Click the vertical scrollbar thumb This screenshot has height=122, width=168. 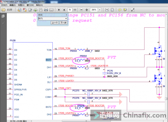(166, 98)
